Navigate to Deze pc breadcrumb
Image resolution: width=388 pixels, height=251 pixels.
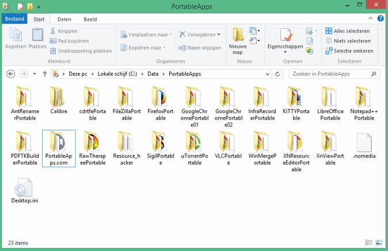coord(78,74)
